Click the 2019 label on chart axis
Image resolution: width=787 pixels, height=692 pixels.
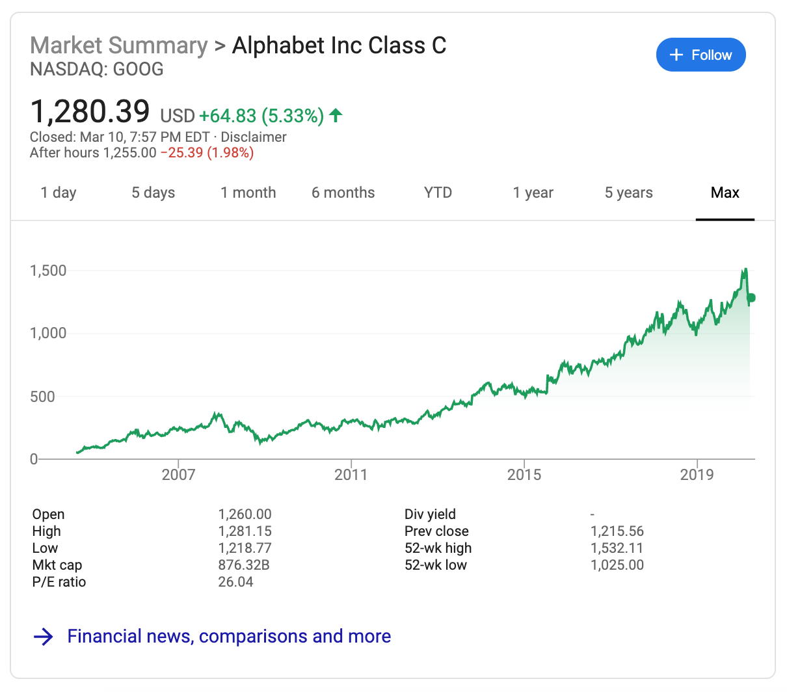click(x=697, y=475)
